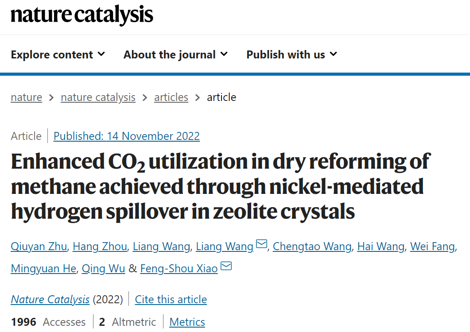
Task: Open author Qiuyan Zhu's details
Action: pos(39,247)
